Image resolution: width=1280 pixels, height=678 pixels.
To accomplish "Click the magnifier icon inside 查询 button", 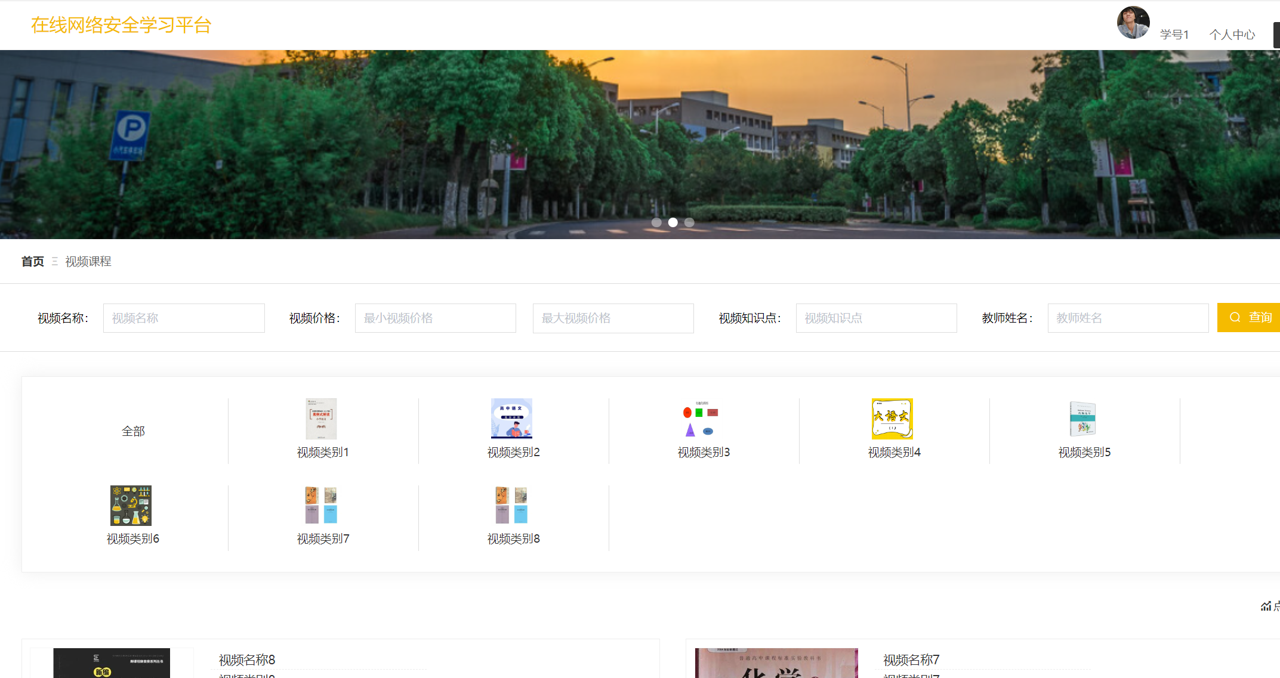I will pos(1235,317).
